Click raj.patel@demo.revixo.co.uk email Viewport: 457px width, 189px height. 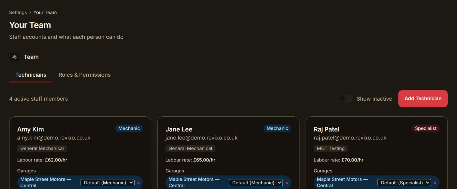coord(350,138)
